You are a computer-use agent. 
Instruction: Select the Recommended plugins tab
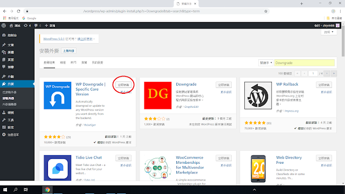84,63
